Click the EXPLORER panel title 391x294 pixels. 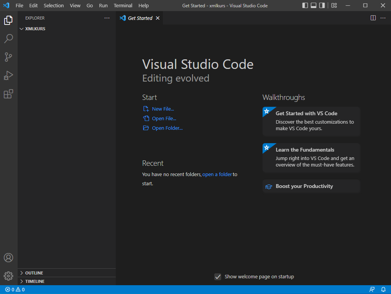click(35, 18)
